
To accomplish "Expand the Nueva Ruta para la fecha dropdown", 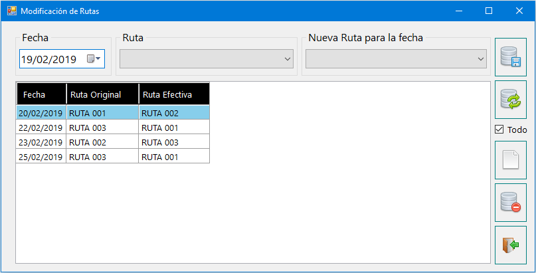I will pos(481,58).
